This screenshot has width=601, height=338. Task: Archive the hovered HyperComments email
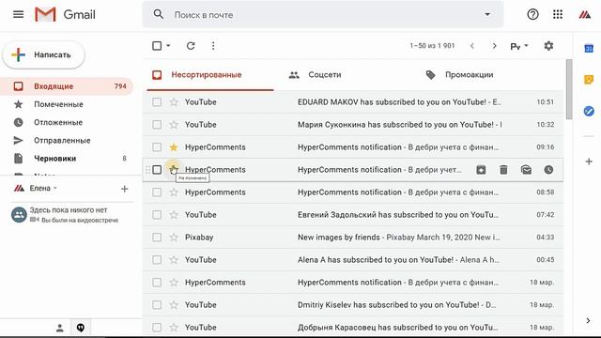481,170
